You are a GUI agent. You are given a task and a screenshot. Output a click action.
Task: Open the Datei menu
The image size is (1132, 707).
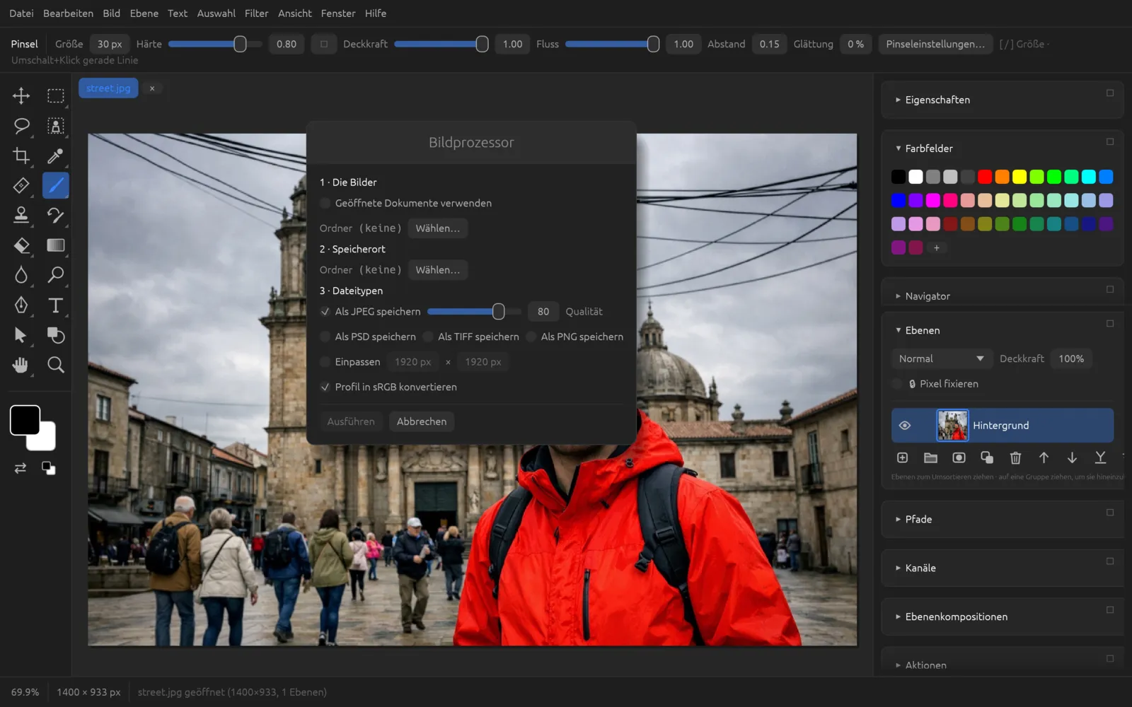click(x=21, y=13)
